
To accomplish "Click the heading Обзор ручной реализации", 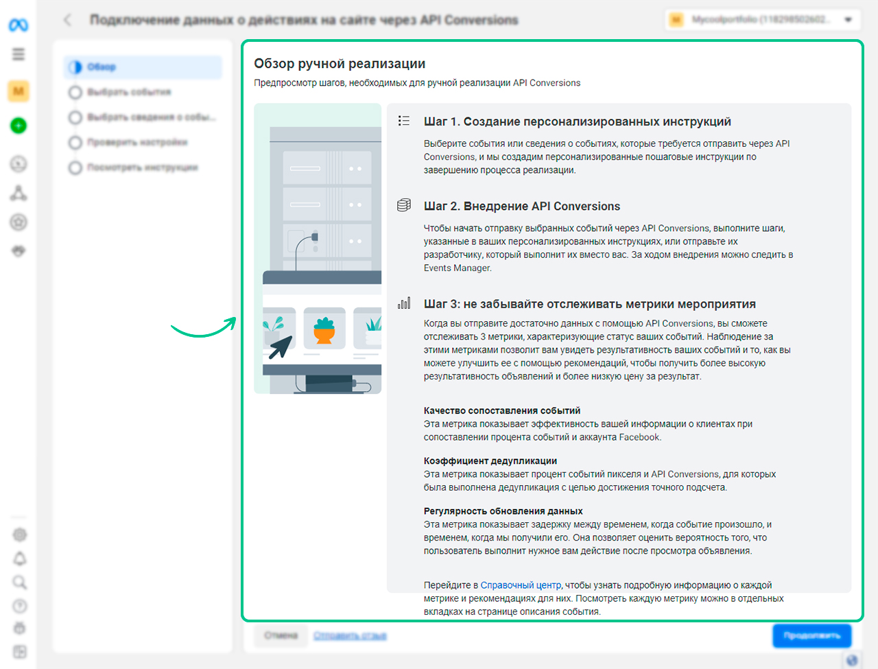I will tap(340, 64).
